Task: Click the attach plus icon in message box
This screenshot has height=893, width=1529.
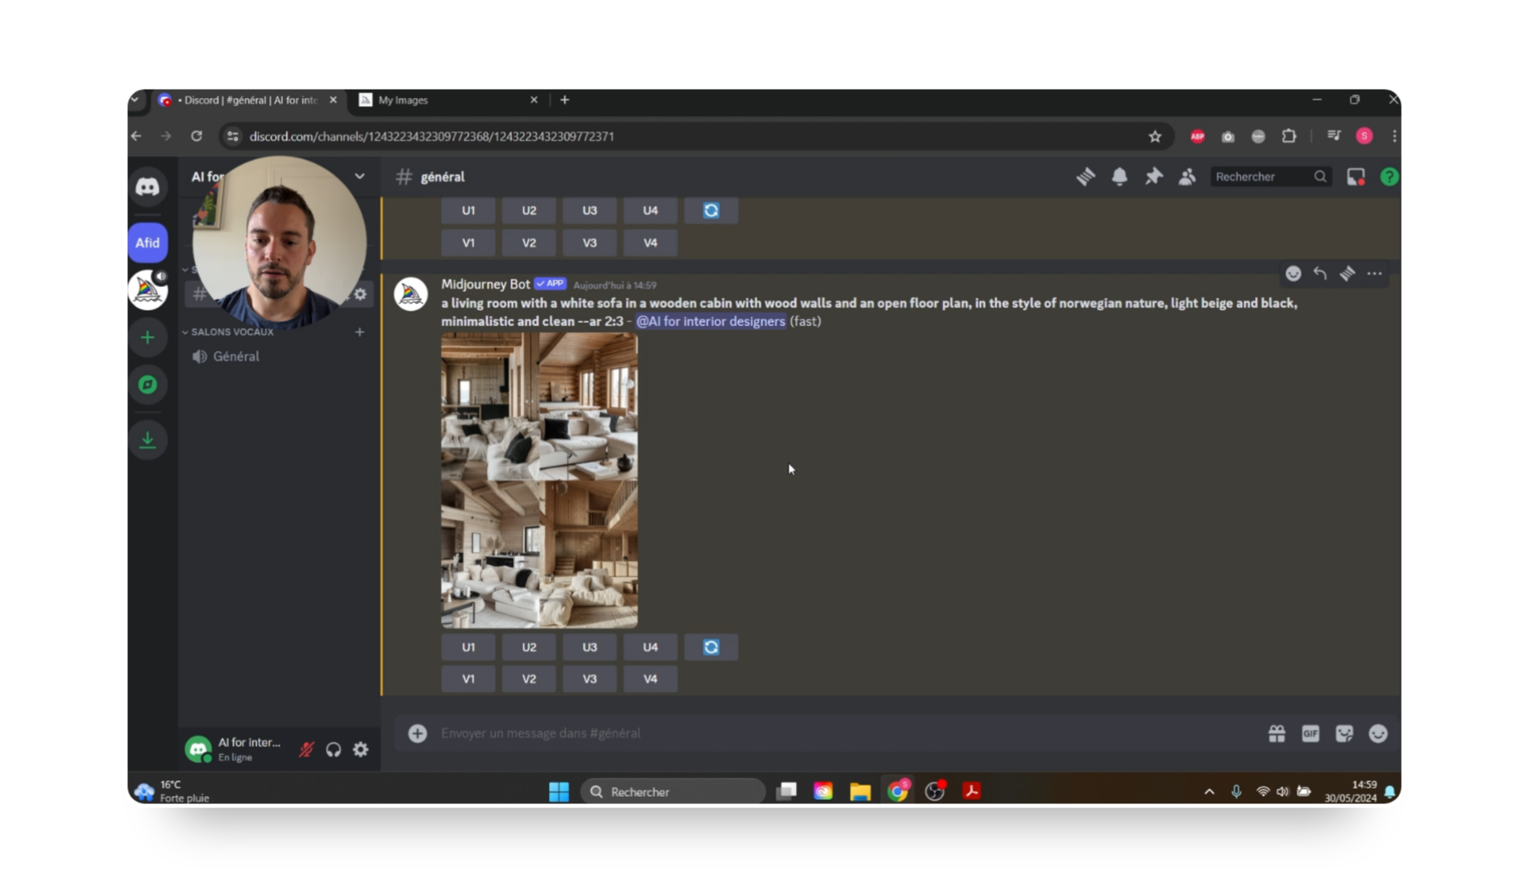Action: [418, 733]
